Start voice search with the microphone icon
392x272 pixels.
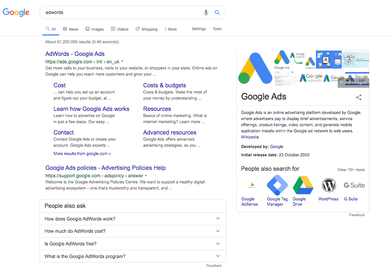(206, 13)
